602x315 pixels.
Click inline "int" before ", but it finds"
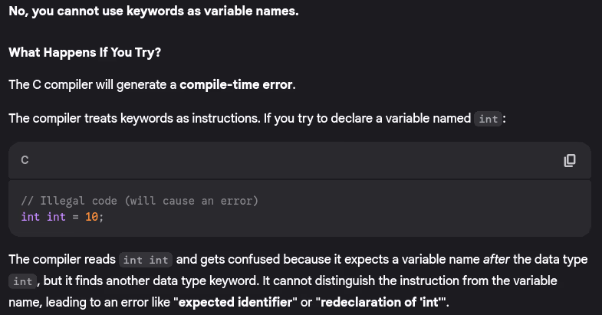[x=22, y=281]
